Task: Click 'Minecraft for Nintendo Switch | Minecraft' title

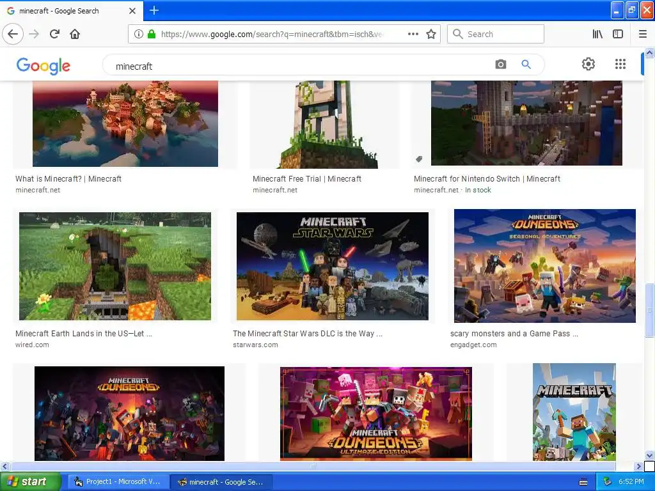Action: (487, 179)
